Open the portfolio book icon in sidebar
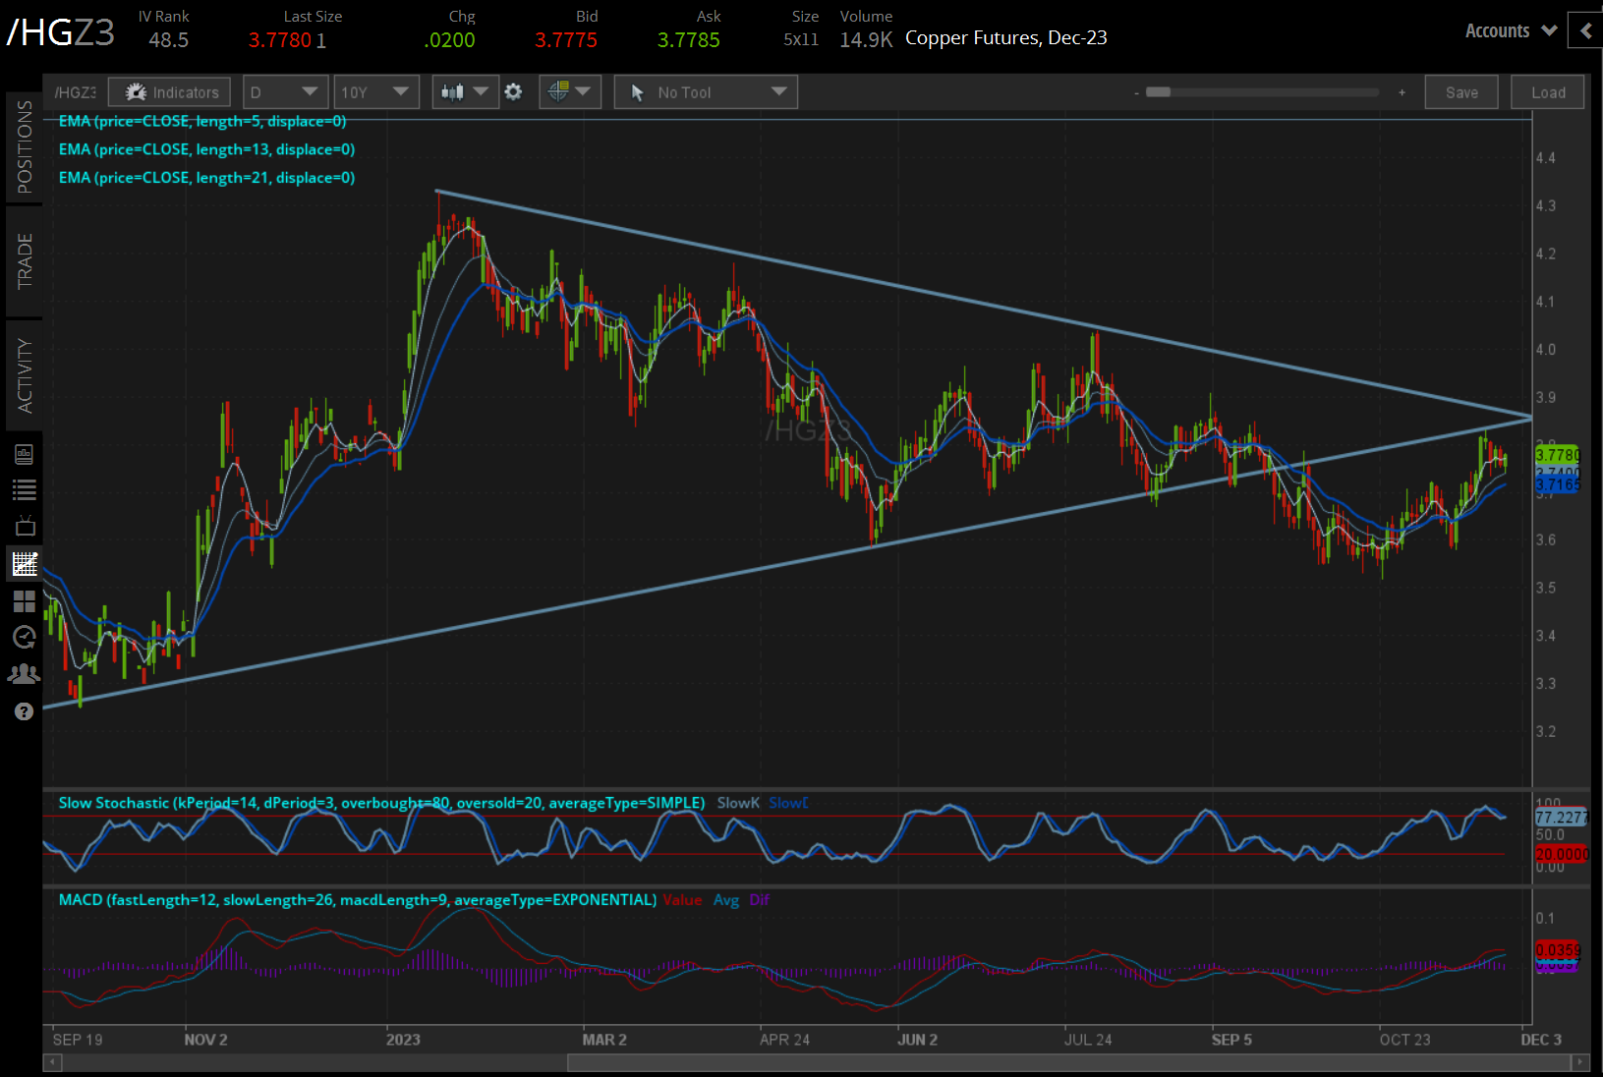 (x=25, y=454)
